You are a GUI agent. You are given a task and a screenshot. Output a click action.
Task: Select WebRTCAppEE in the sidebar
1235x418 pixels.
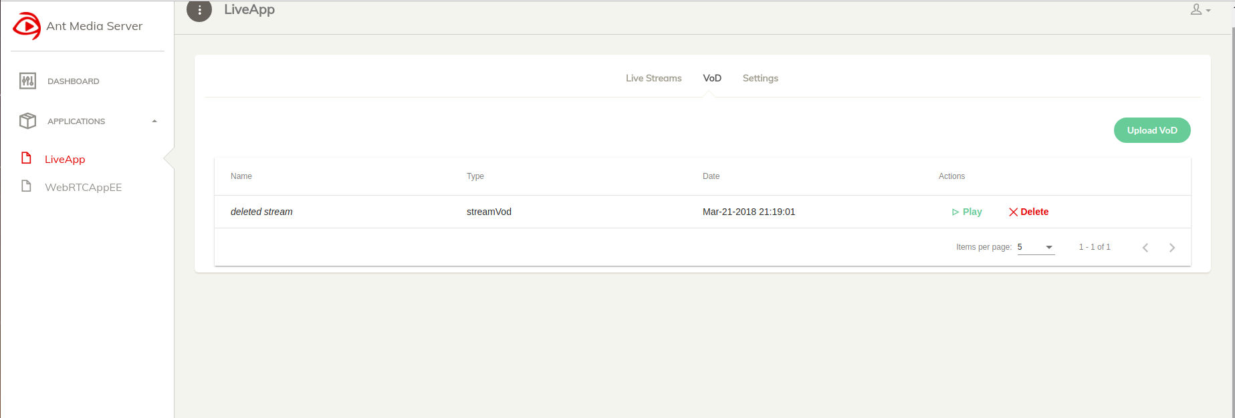84,187
